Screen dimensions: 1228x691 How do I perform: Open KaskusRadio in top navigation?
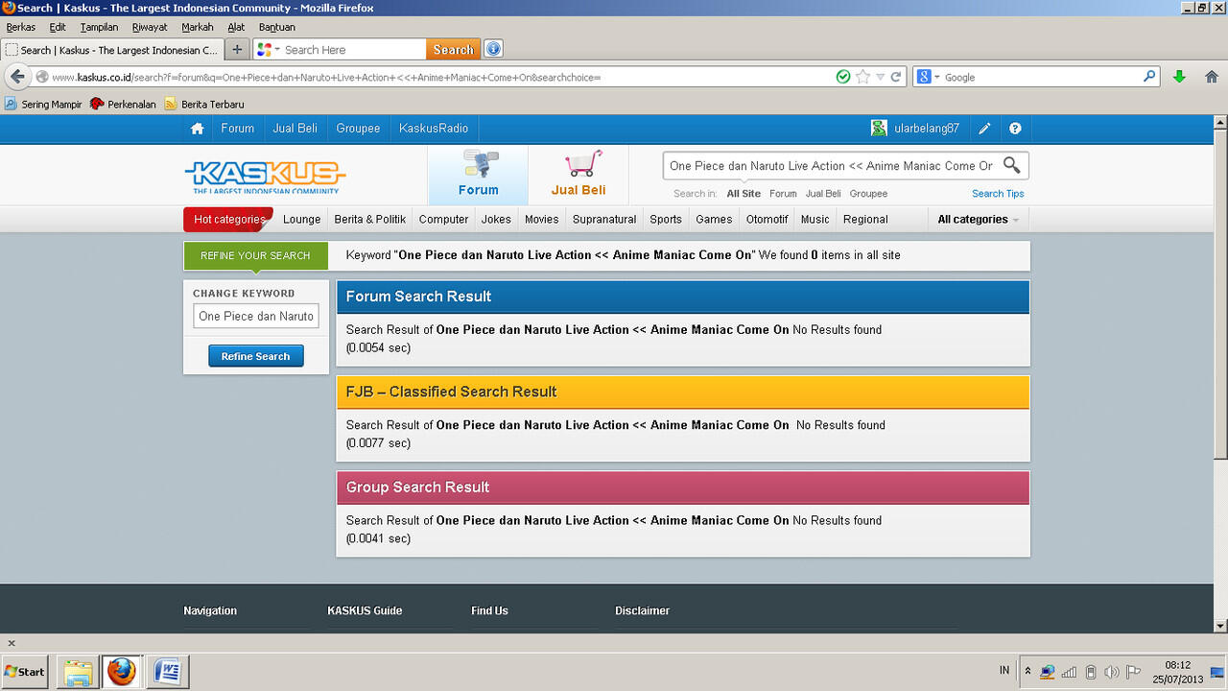click(434, 129)
